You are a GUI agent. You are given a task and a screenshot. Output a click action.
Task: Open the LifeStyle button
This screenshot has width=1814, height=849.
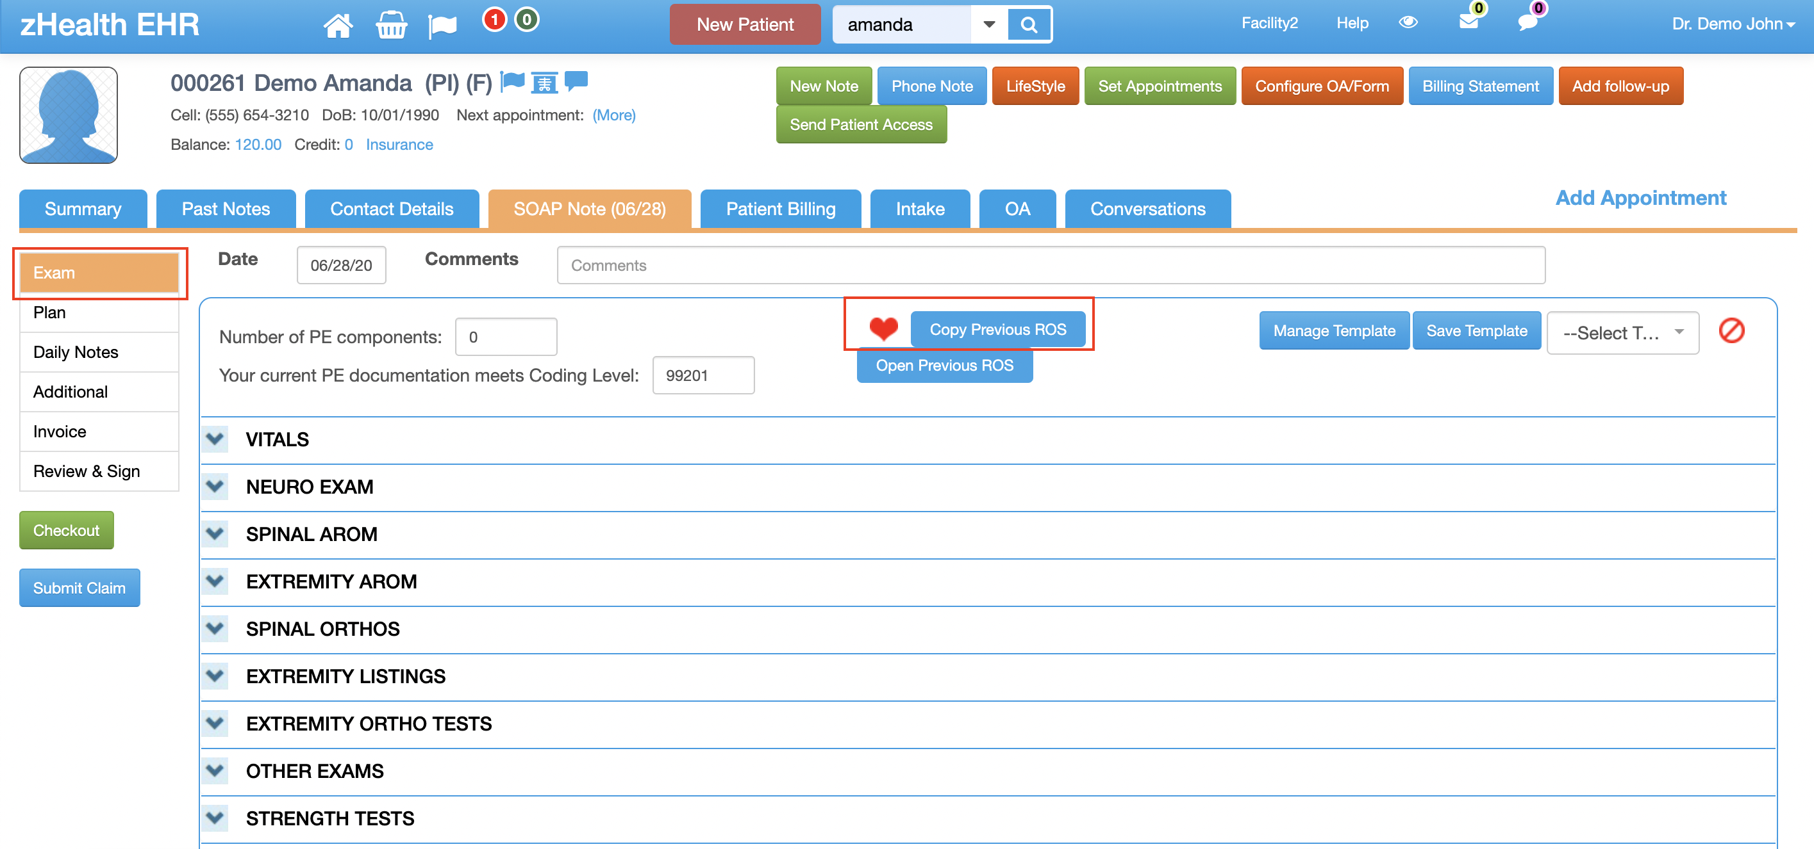click(1035, 86)
